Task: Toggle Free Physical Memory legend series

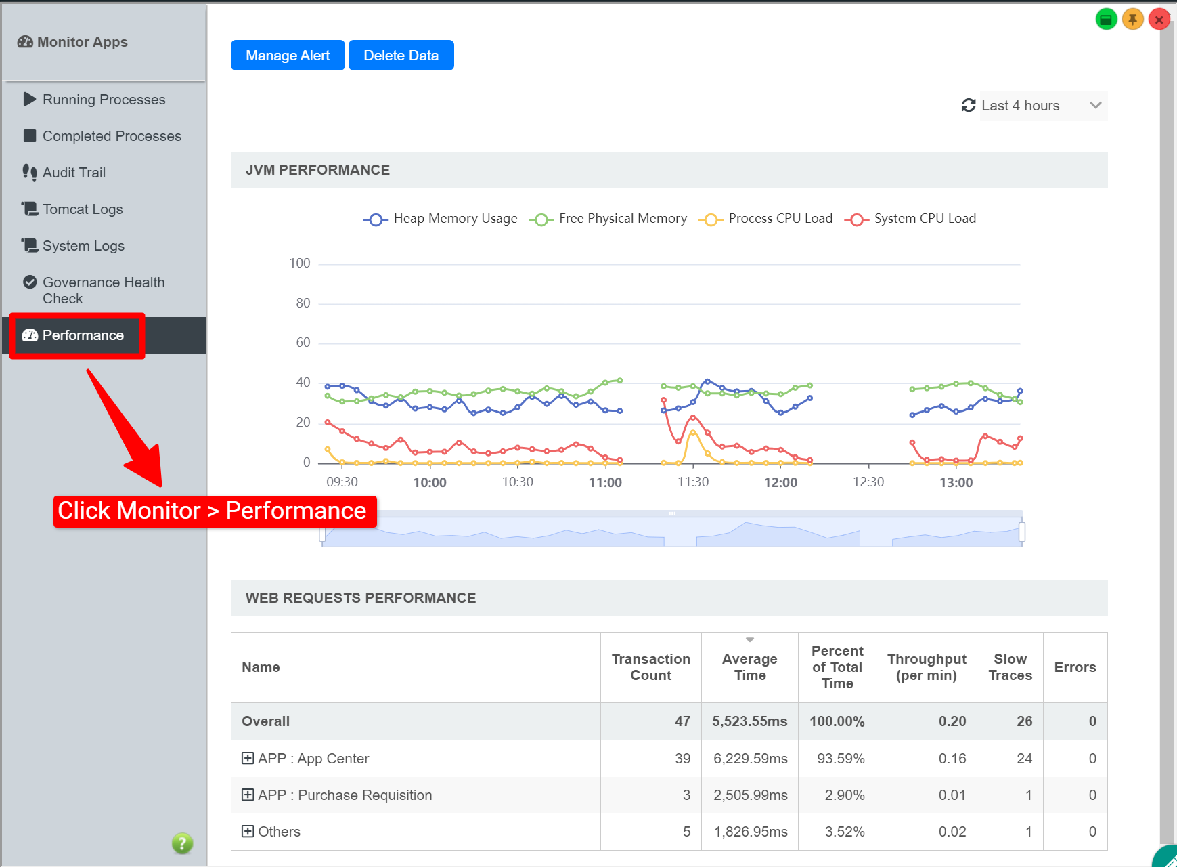Action: pos(608,219)
